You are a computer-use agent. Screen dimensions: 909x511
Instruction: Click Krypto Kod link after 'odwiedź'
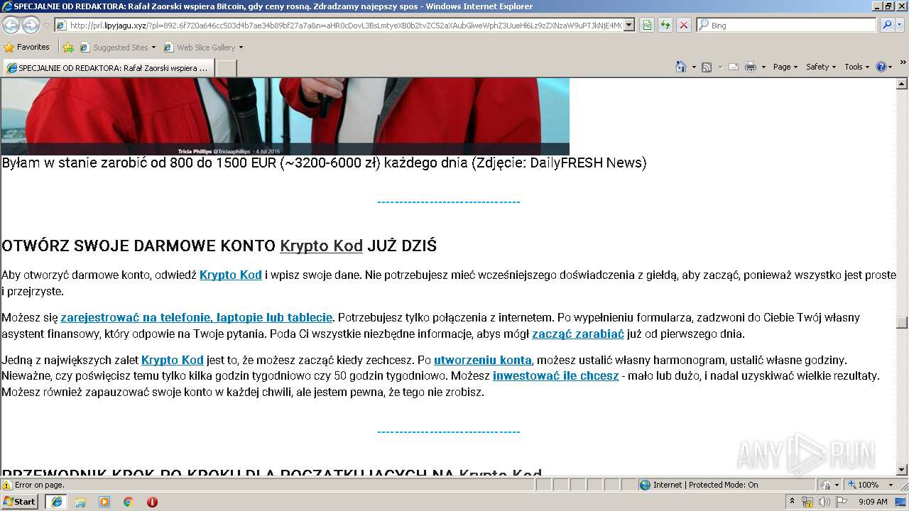tap(231, 275)
